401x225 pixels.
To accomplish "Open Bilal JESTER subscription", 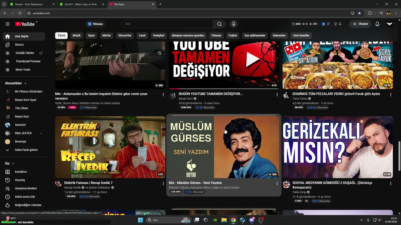I will click(24, 133).
